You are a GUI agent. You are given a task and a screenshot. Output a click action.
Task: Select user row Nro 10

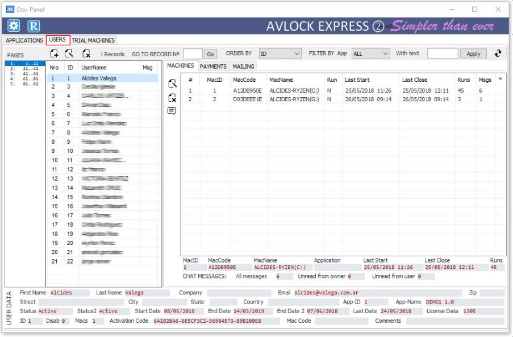102,160
